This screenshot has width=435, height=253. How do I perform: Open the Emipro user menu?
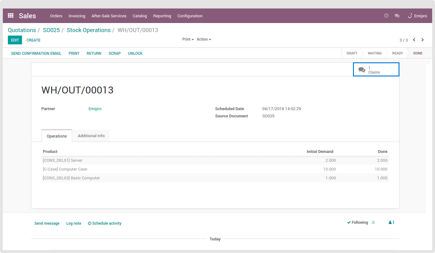click(x=417, y=16)
